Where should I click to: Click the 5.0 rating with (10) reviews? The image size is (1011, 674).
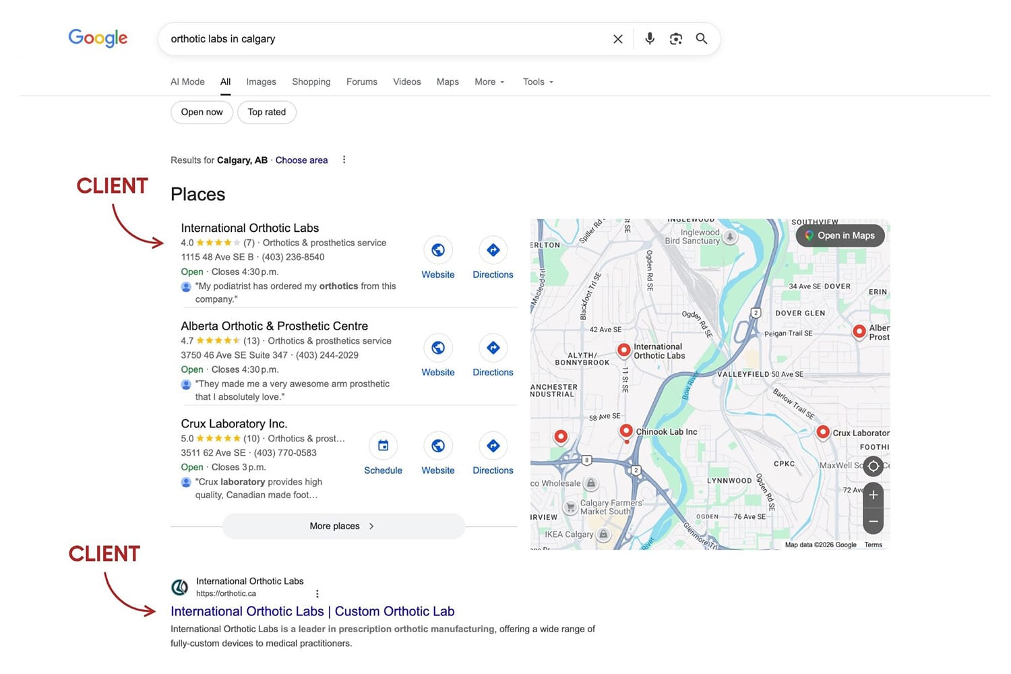pyautogui.click(x=220, y=438)
